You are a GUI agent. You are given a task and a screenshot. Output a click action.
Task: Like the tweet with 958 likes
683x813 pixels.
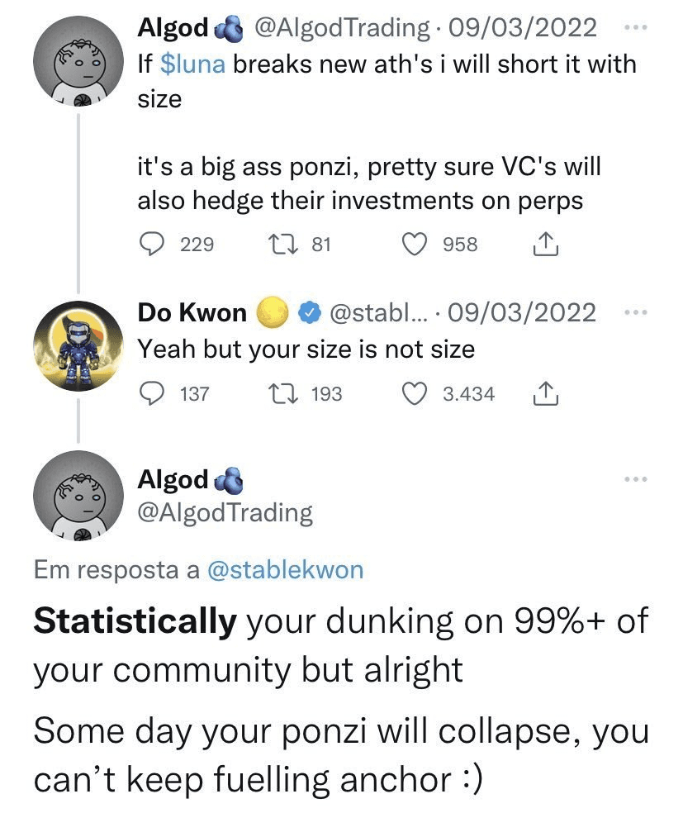click(x=415, y=244)
